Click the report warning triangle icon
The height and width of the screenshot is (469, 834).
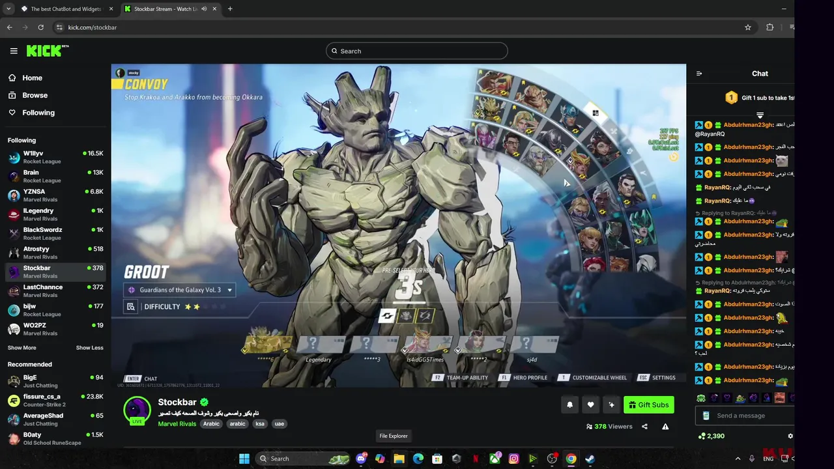coord(665,427)
